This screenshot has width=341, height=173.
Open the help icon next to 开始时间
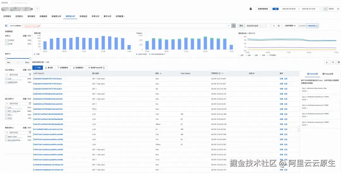[x=219, y=74]
